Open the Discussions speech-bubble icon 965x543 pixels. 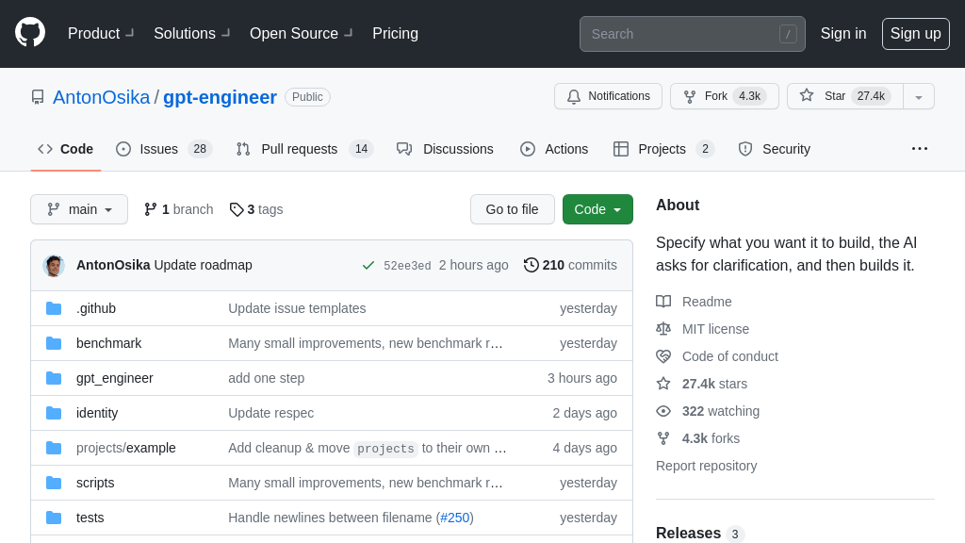(405, 149)
